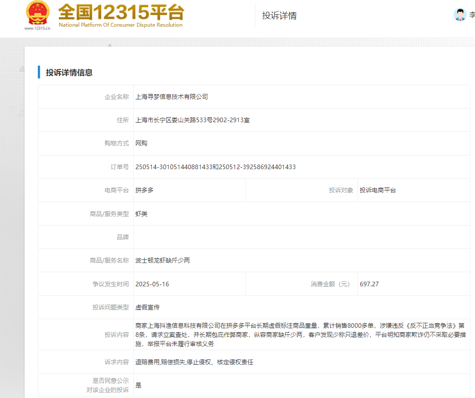Image resolution: width=475 pixels, height=398 pixels.
Task: Click company name 上海寻梦信息技术有限公司
Action: point(171,97)
